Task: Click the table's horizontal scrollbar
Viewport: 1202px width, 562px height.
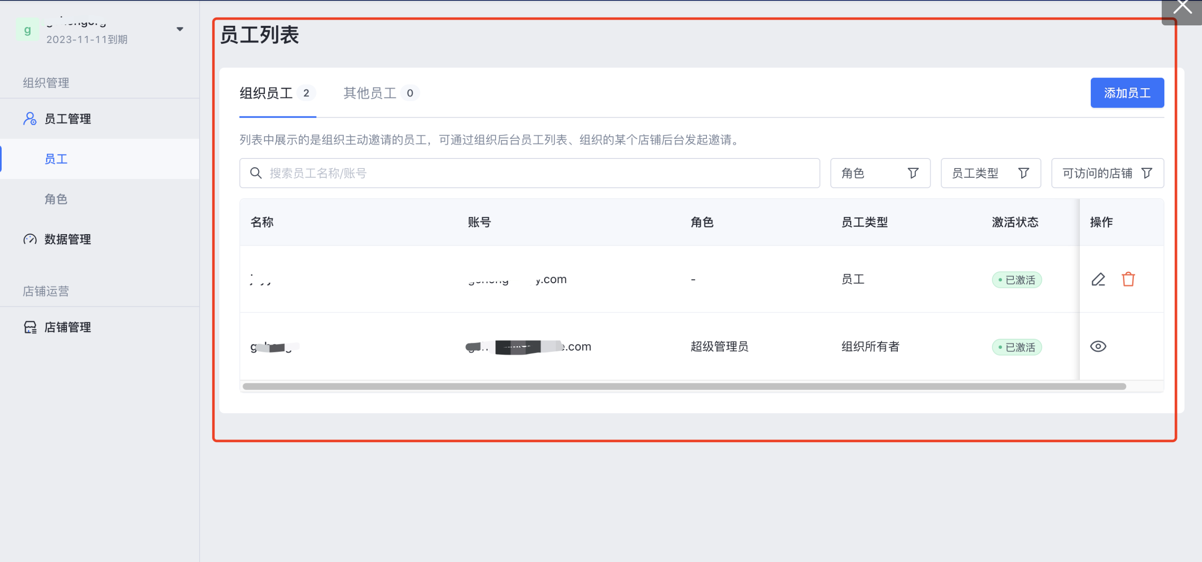Action: click(x=684, y=386)
